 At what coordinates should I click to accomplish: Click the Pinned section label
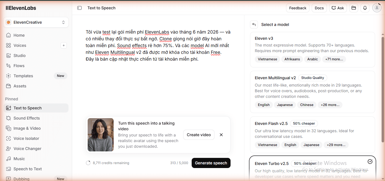point(12,99)
